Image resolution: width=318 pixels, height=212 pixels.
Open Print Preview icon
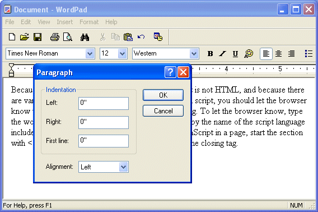click(68, 37)
